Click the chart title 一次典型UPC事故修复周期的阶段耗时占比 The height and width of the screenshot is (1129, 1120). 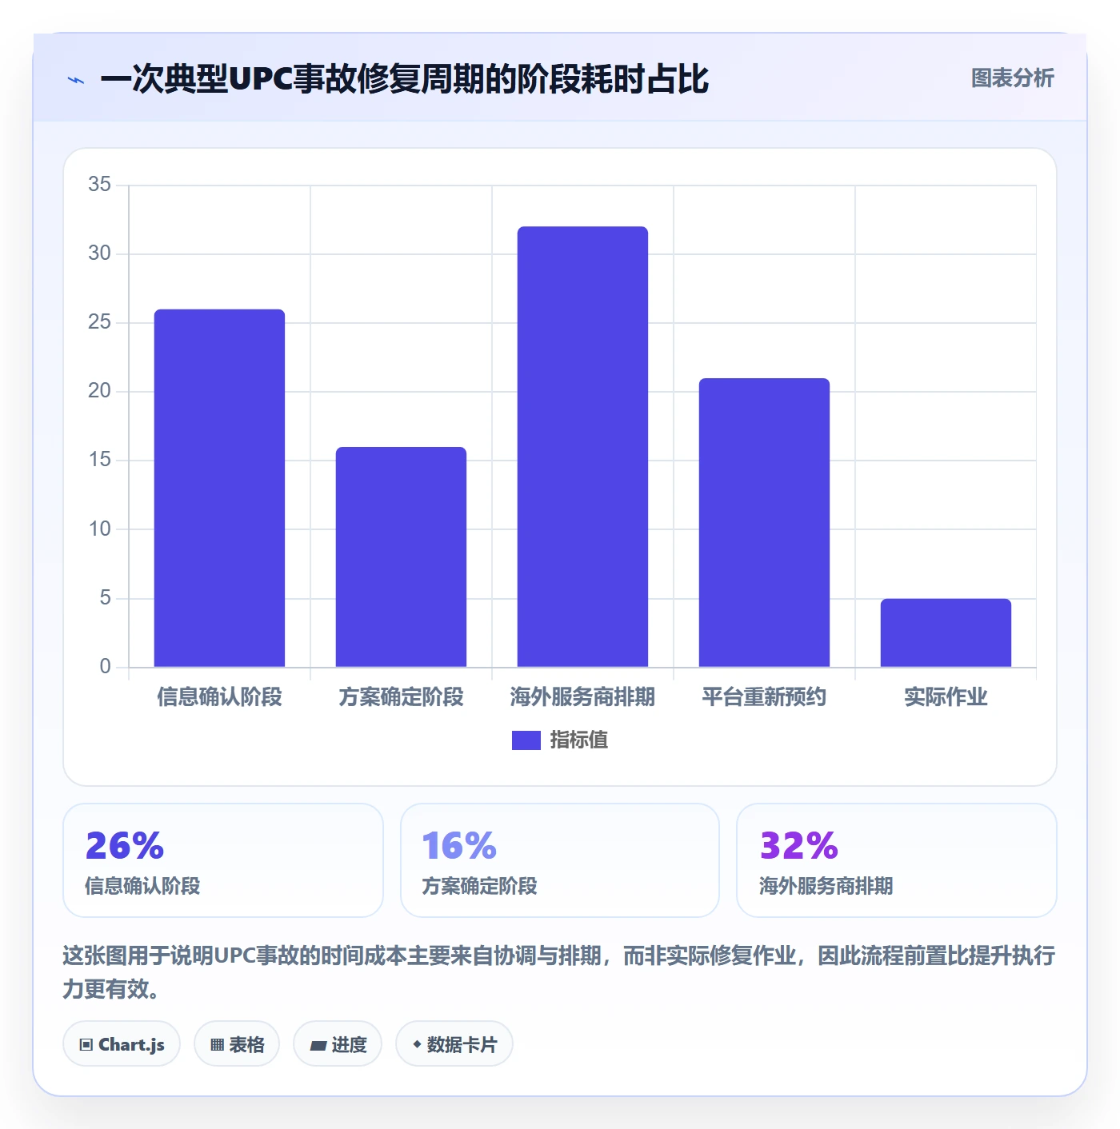click(404, 79)
